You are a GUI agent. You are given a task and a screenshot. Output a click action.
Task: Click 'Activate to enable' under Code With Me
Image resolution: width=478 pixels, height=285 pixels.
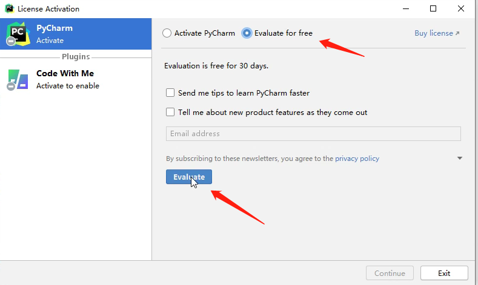click(x=68, y=86)
